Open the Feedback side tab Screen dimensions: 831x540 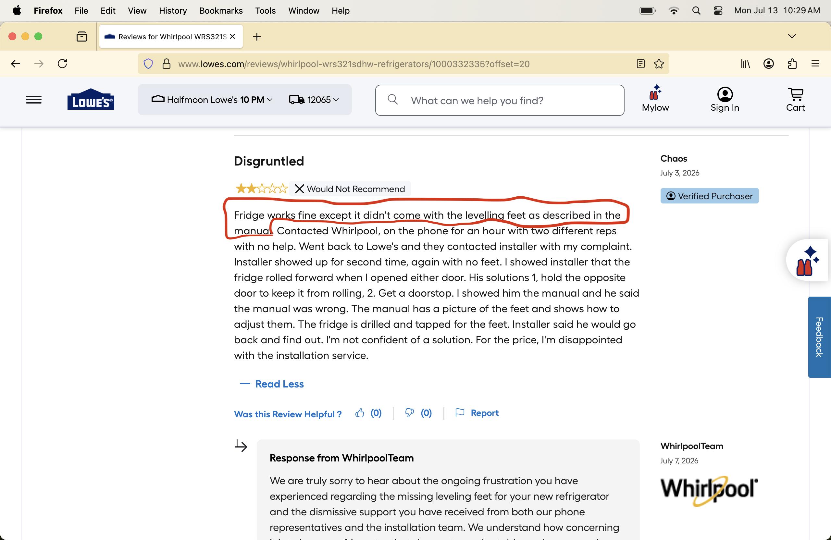[819, 337]
